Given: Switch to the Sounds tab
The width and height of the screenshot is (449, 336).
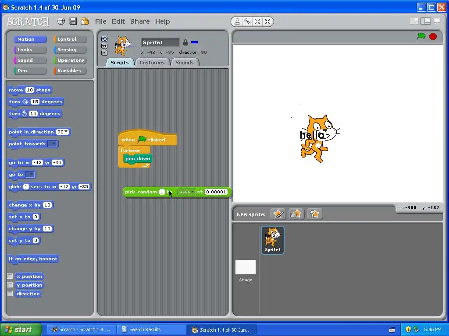Looking at the screenshot, I should [185, 63].
